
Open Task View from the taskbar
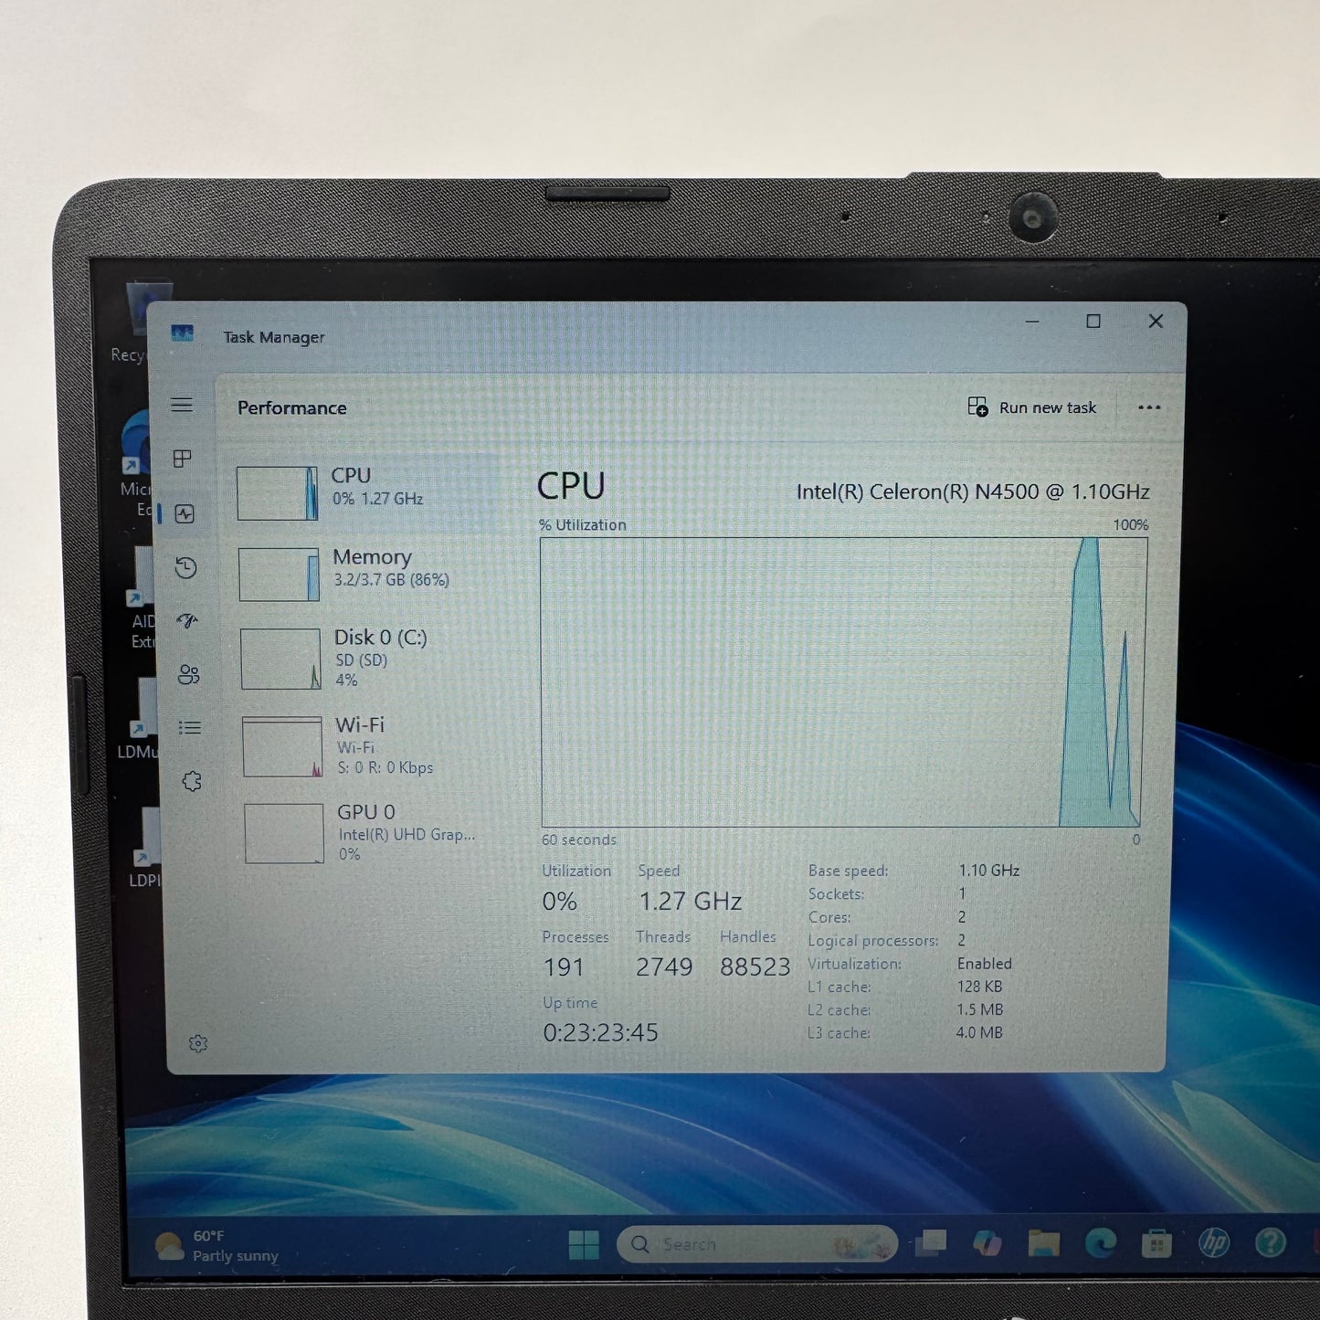coord(932,1242)
